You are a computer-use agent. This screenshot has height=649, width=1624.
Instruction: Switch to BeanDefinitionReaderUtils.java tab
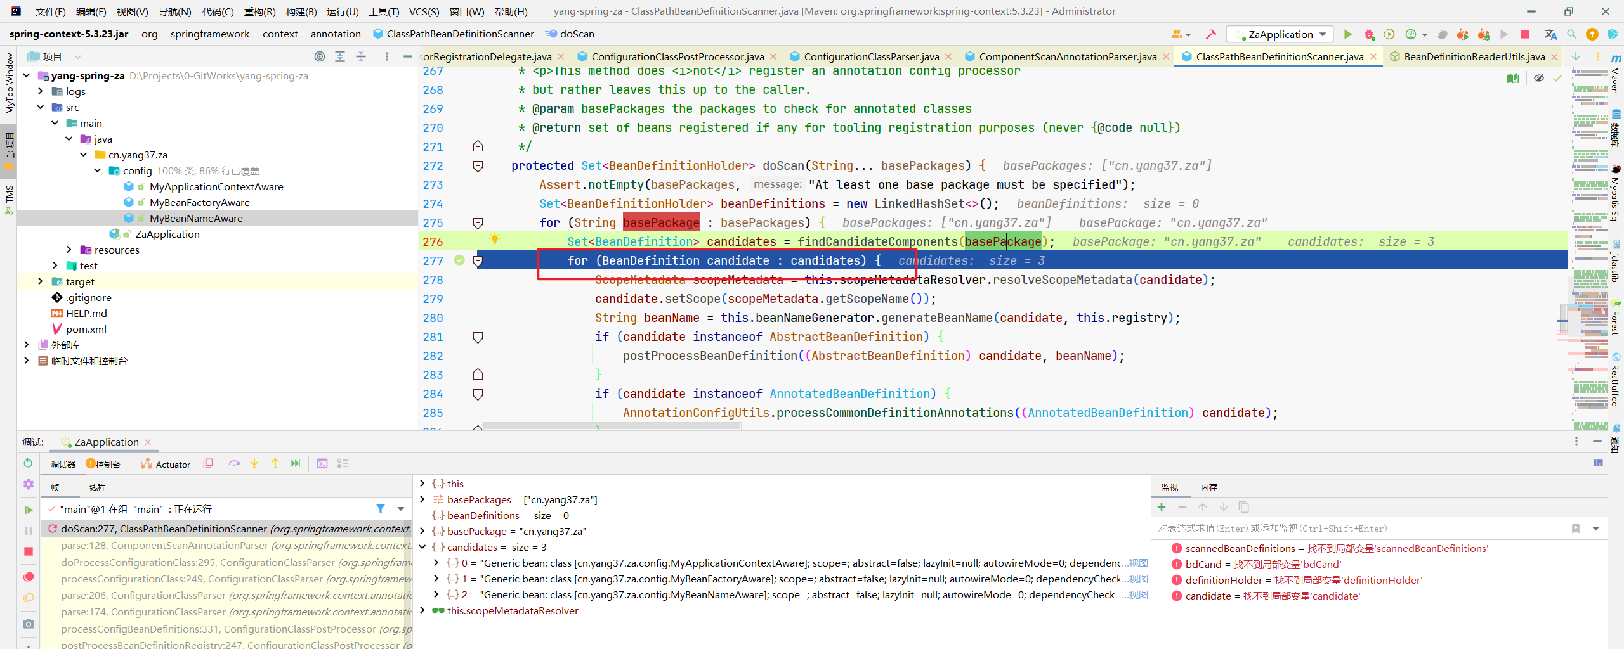click(1474, 56)
